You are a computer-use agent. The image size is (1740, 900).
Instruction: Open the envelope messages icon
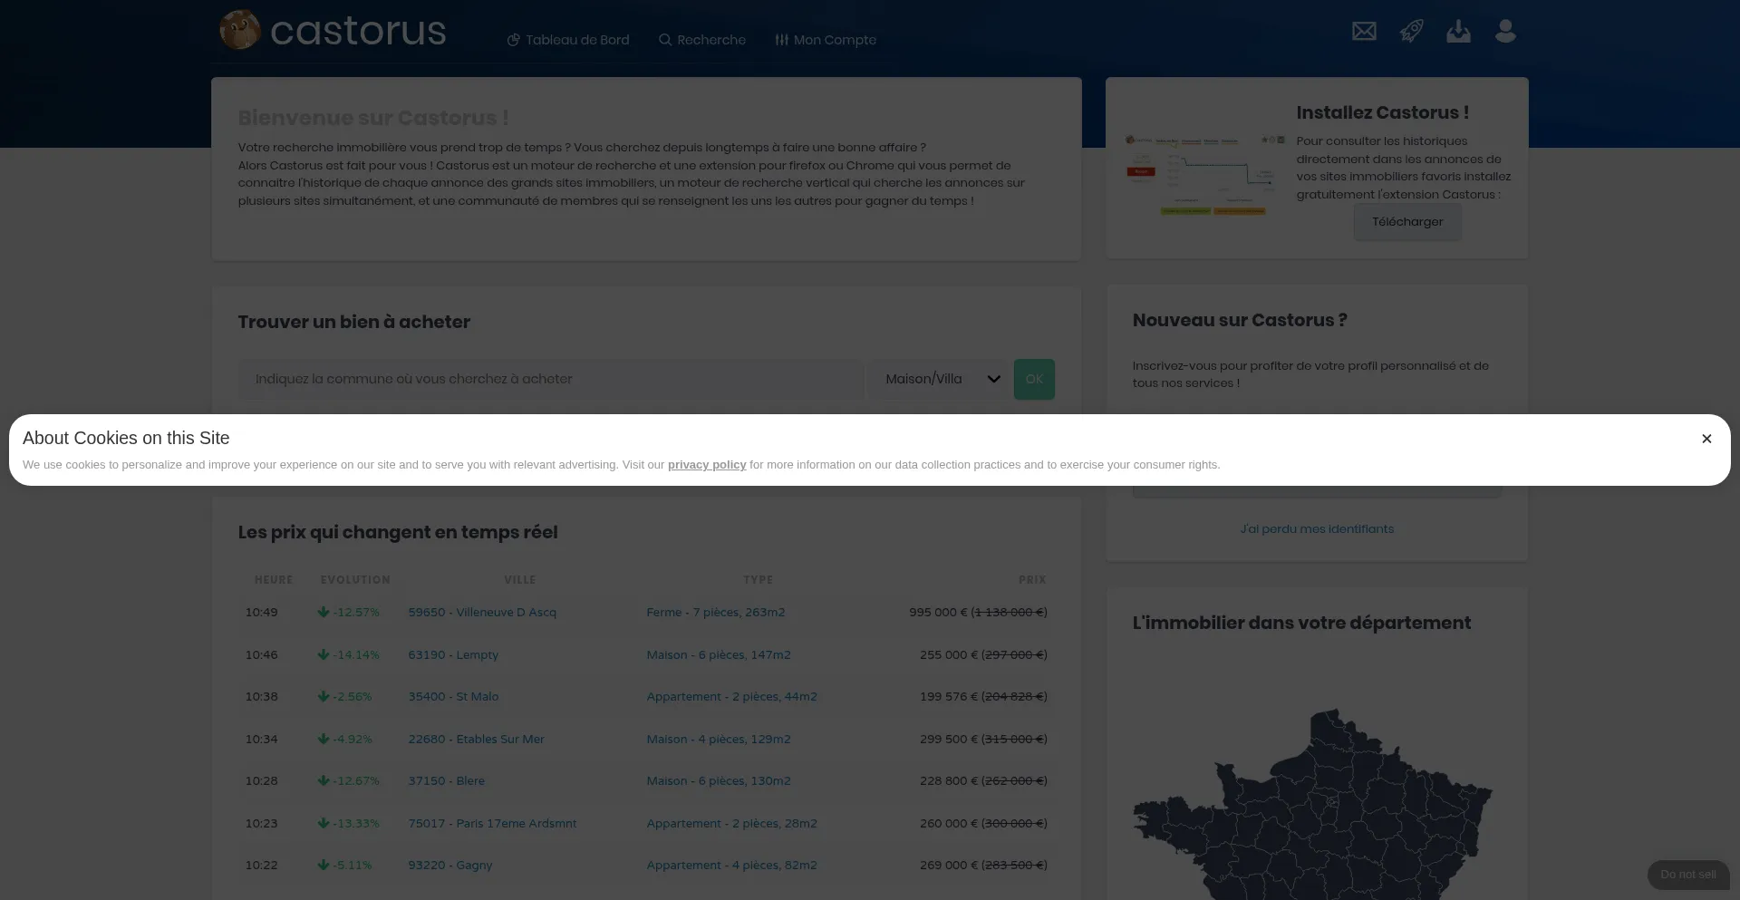1364,32
